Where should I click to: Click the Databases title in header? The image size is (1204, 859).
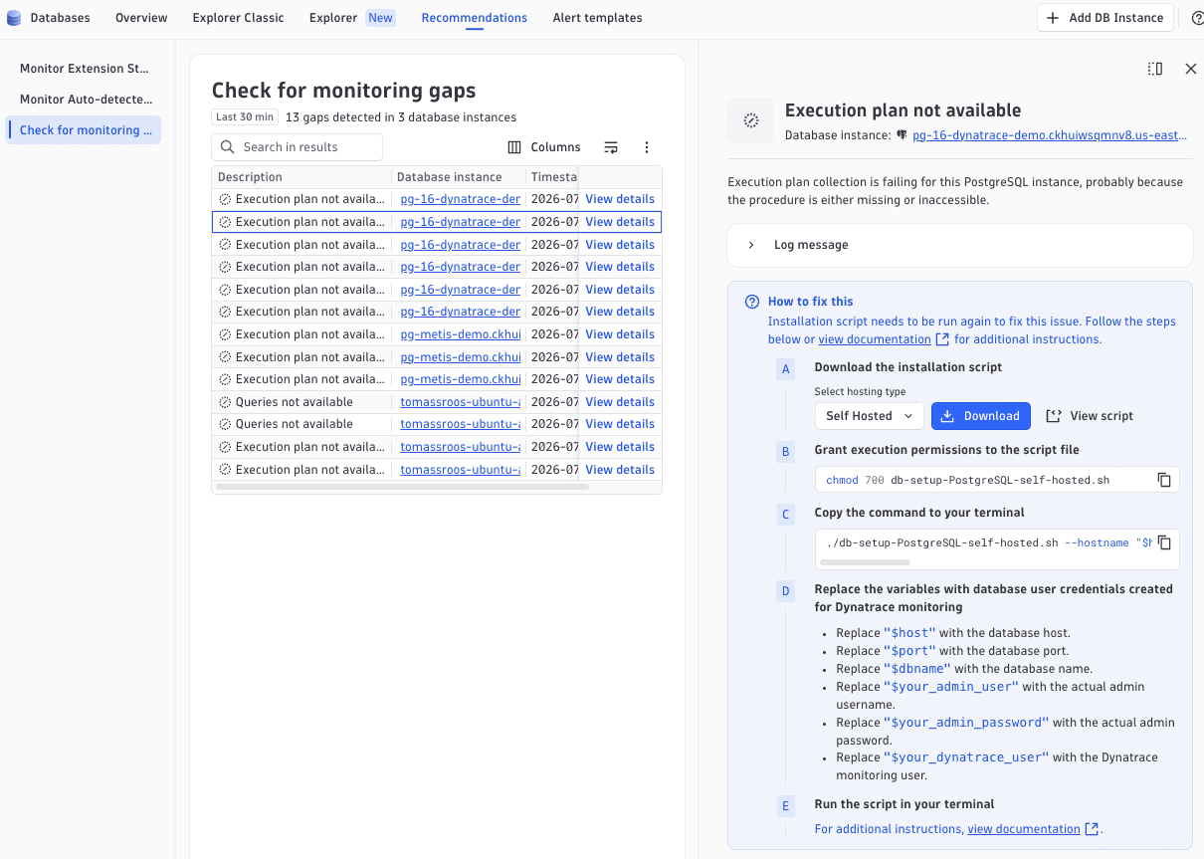(x=60, y=18)
